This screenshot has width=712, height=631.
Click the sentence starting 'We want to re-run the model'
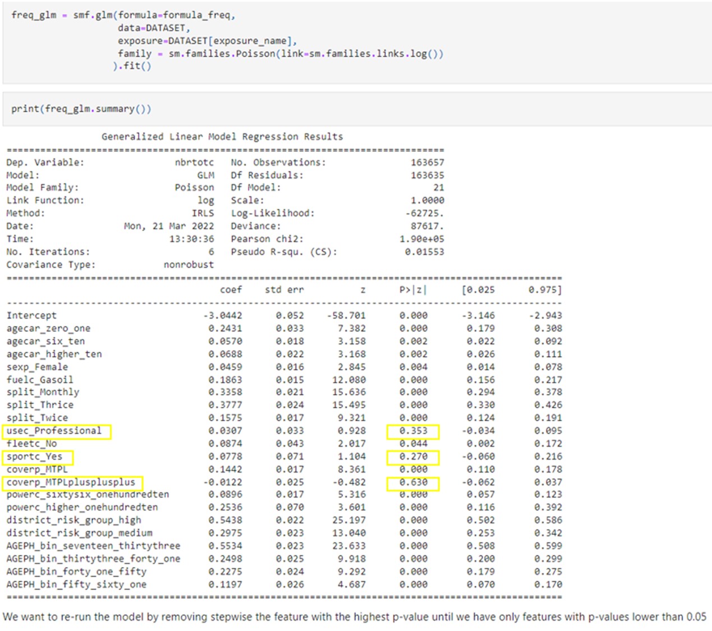pyautogui.click(x=355, y=617)
